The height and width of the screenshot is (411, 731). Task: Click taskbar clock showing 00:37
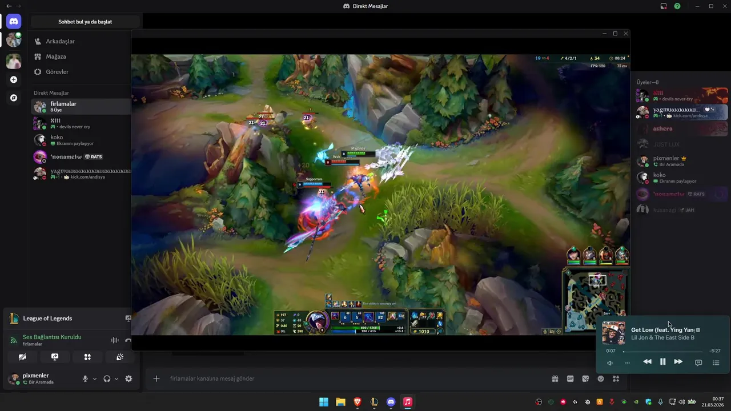713,402
